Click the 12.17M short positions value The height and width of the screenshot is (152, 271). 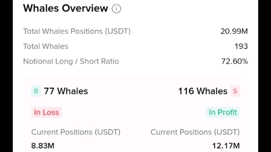point(226,146)
